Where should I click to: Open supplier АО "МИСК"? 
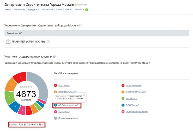pyautogui.click(x=64, y=112)
